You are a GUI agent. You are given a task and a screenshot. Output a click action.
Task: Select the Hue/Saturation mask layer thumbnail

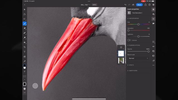121,53
